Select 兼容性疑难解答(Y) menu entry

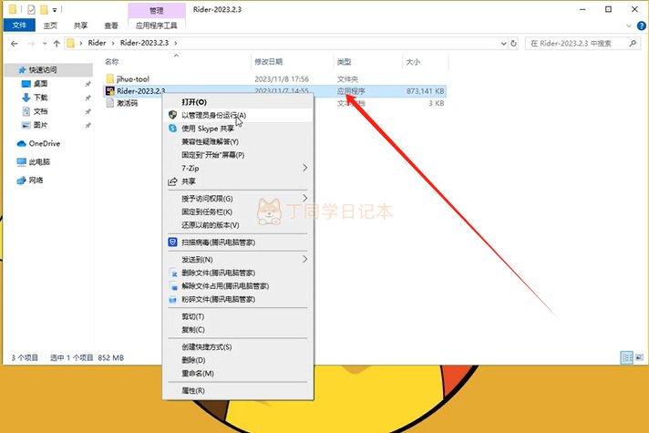(238, 141)
